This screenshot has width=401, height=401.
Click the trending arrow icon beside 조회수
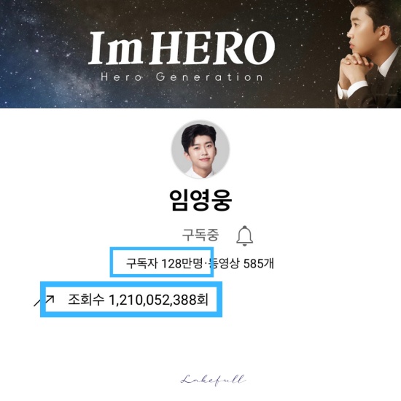point(44,300)
